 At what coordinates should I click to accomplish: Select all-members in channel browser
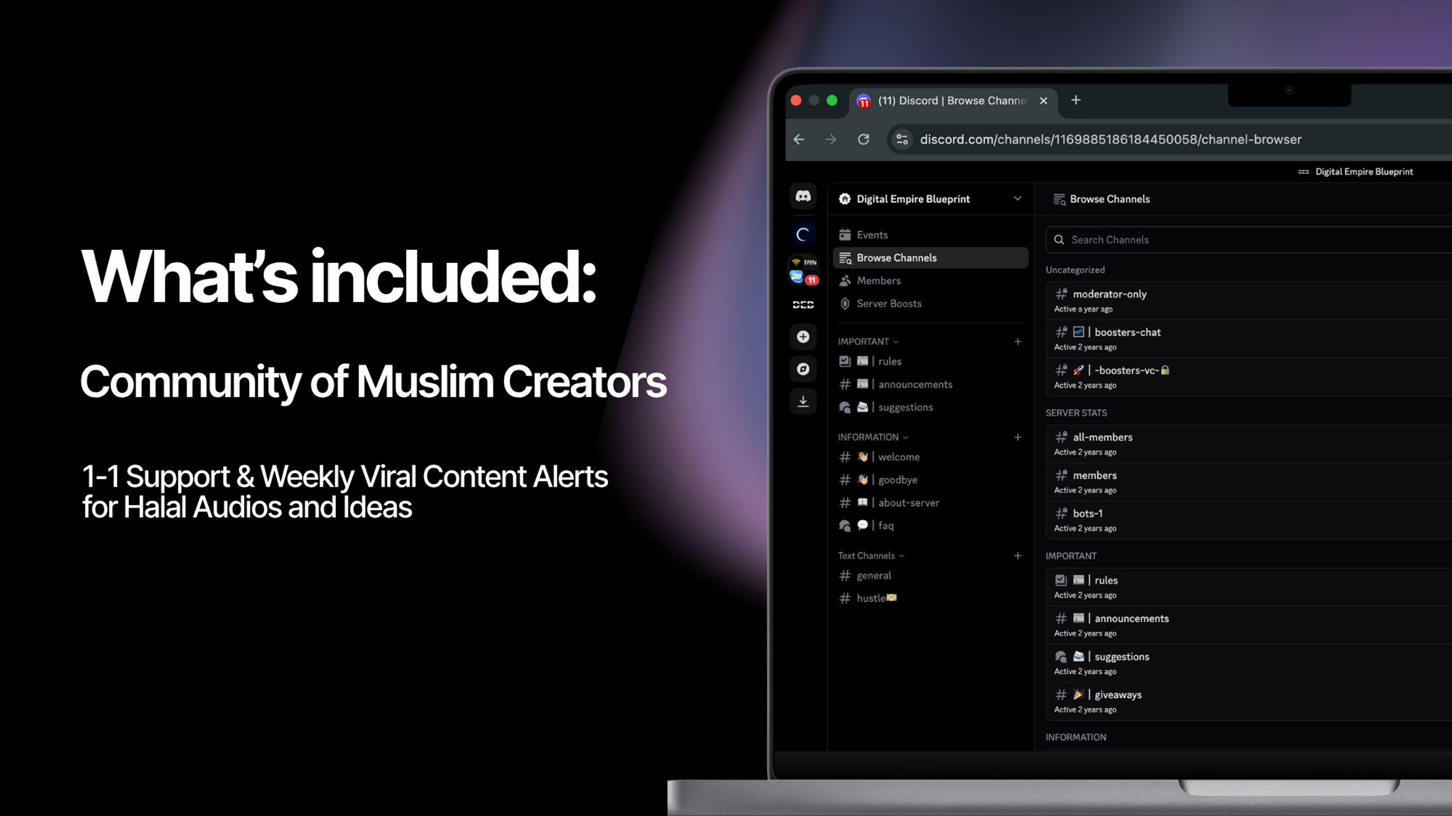click(x=1248, y=444)
